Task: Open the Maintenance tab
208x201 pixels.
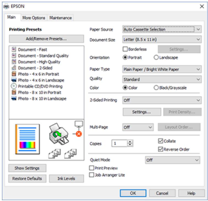Action: coord(61,18)
